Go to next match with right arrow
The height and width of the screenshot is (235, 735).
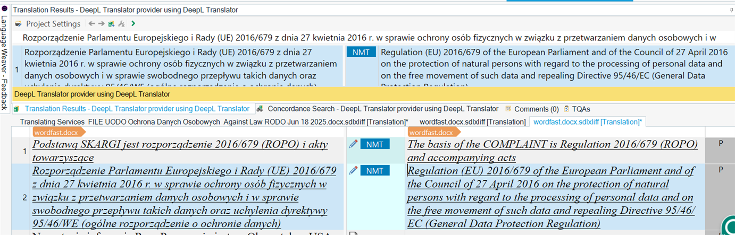(101, 24)
